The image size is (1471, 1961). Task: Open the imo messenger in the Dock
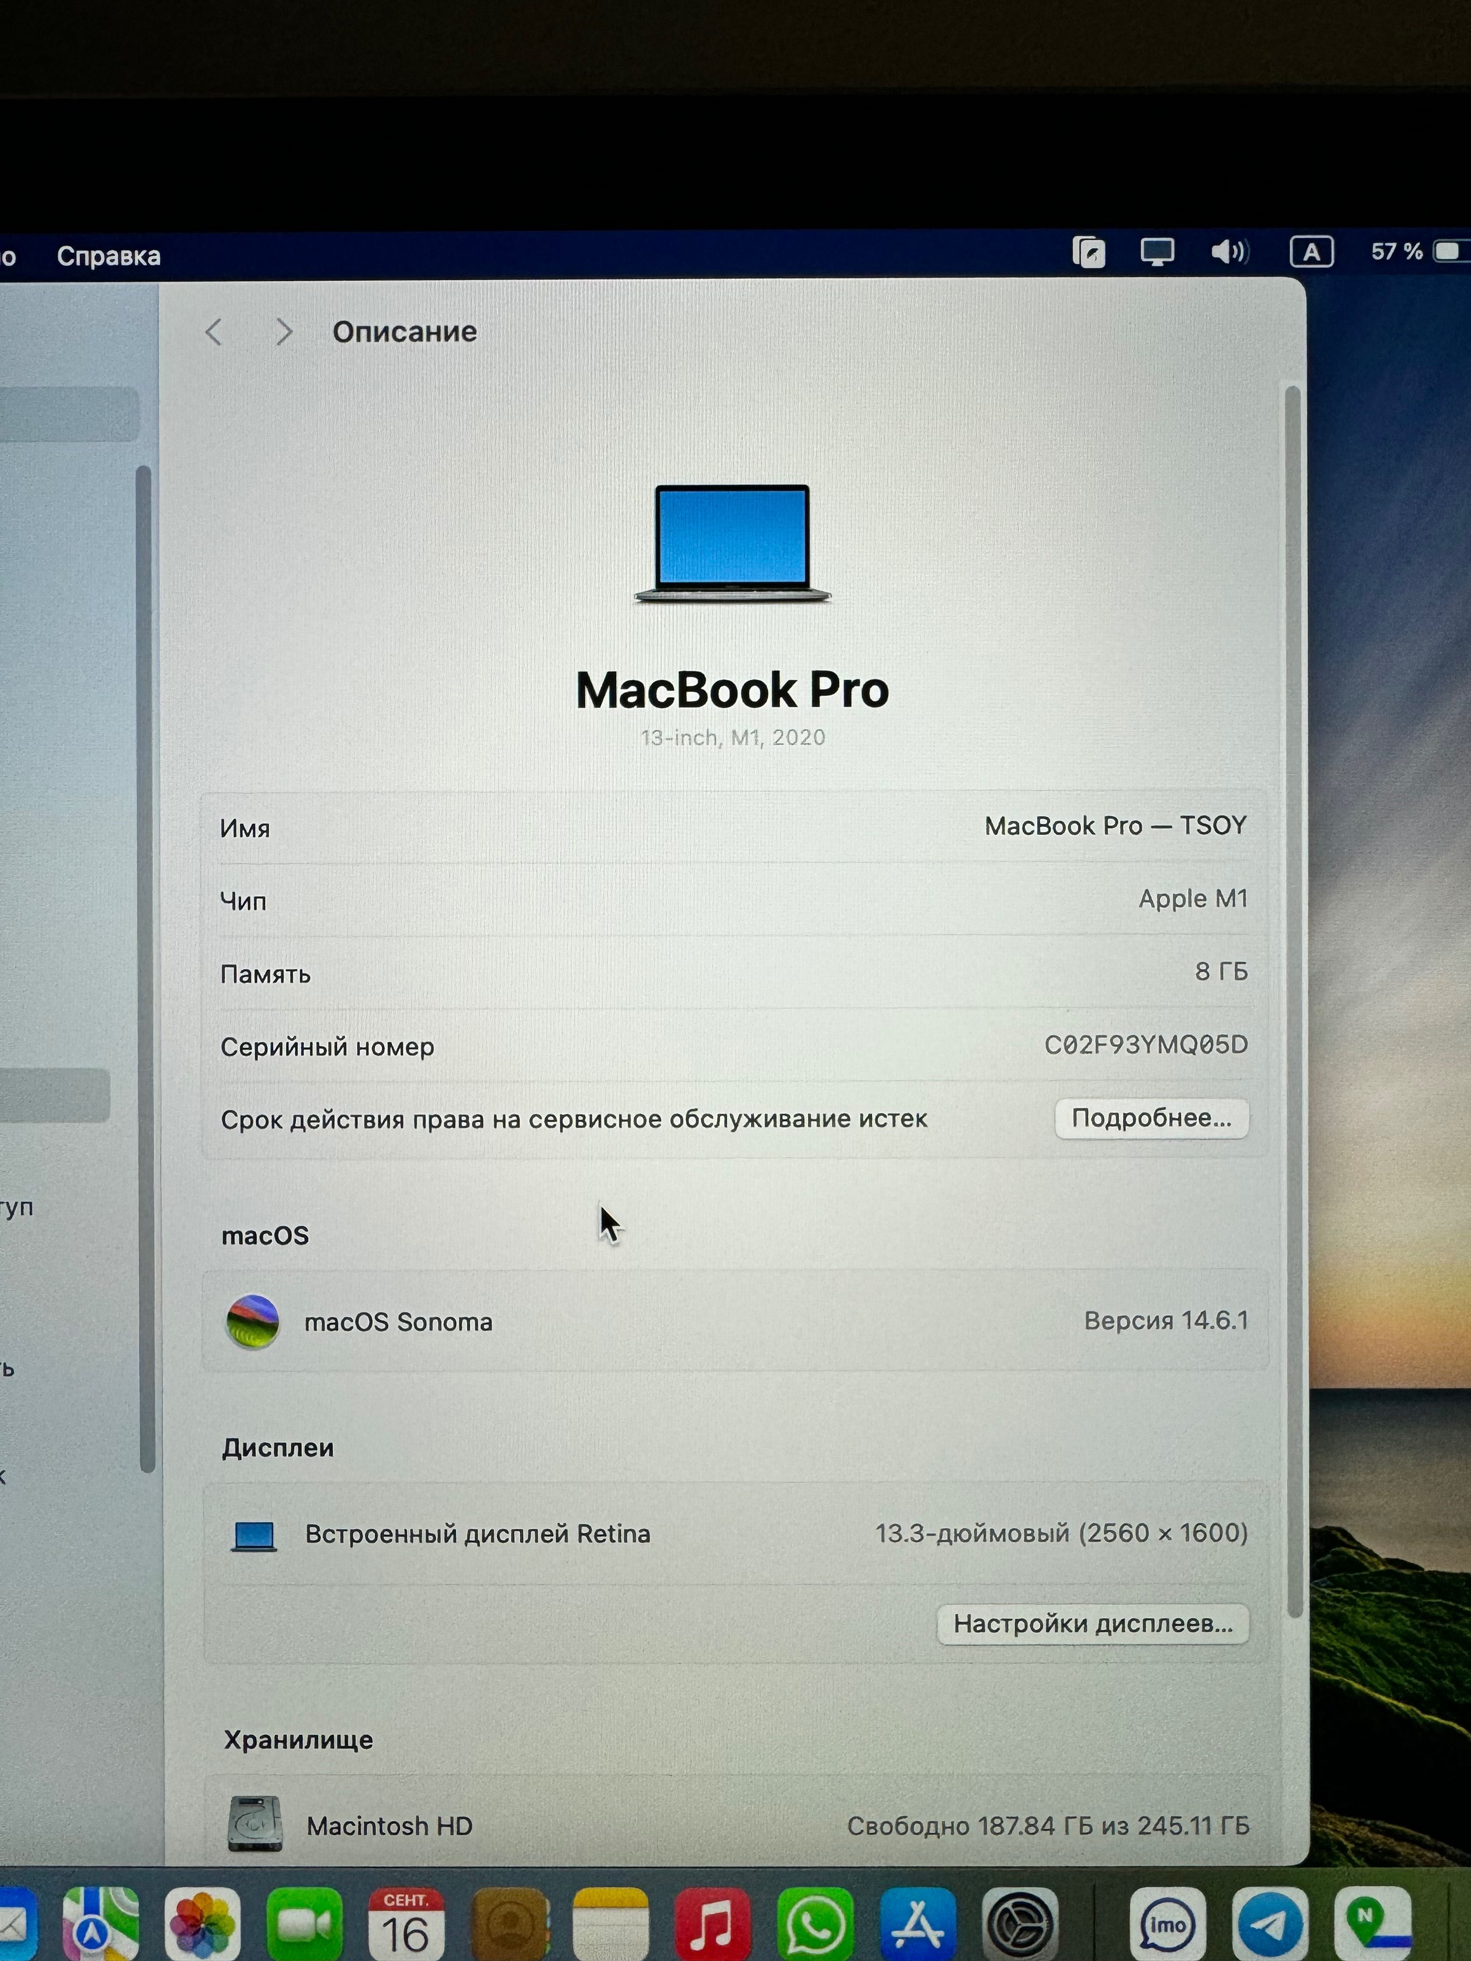click(1168, 1924)
